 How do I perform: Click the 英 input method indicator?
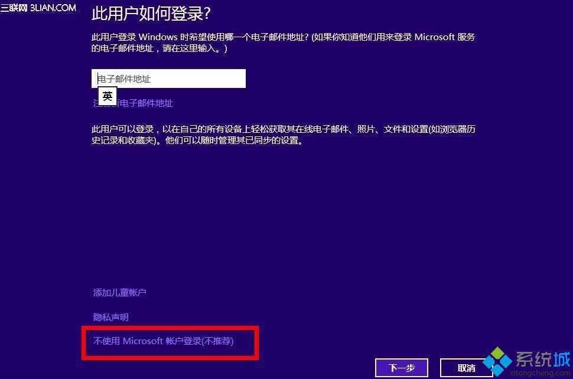click(108, 96)
